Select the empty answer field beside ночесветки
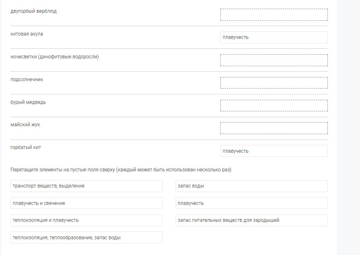Image resolution: width=360 pixels, height=255 pixels. point(274,60)
